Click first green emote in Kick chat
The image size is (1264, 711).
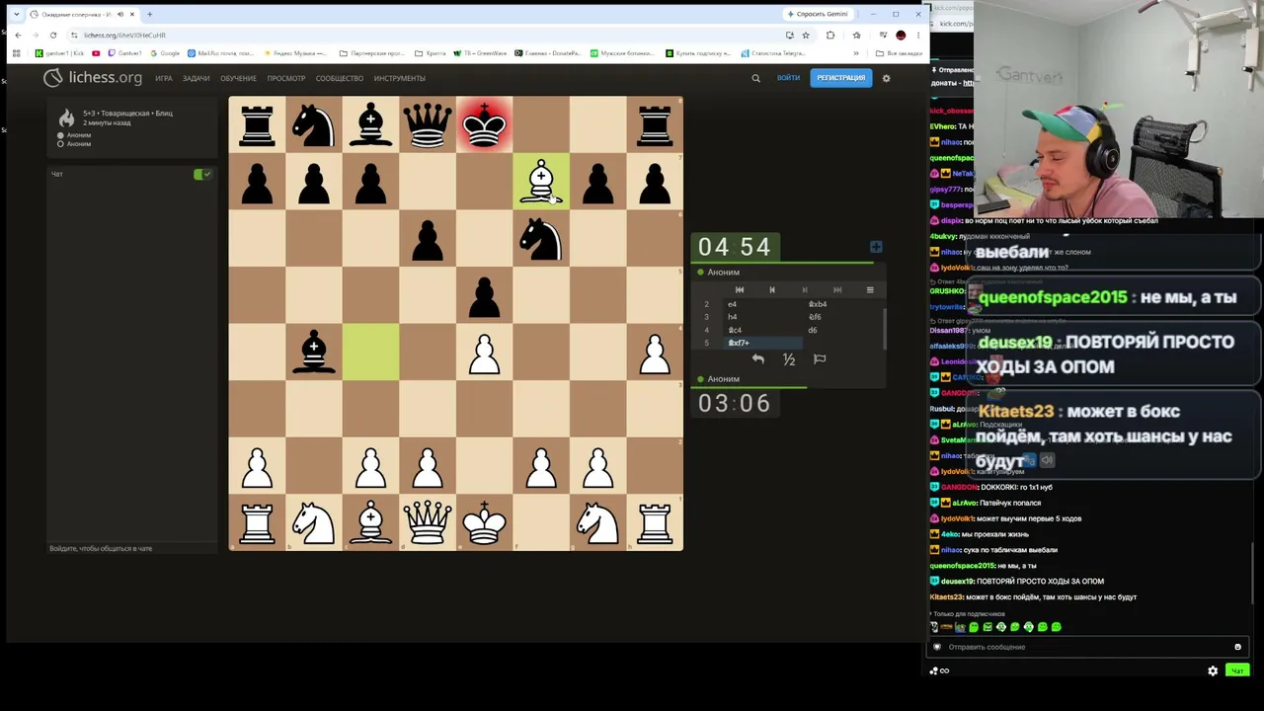pyautogui.click(x=974, y=627)
